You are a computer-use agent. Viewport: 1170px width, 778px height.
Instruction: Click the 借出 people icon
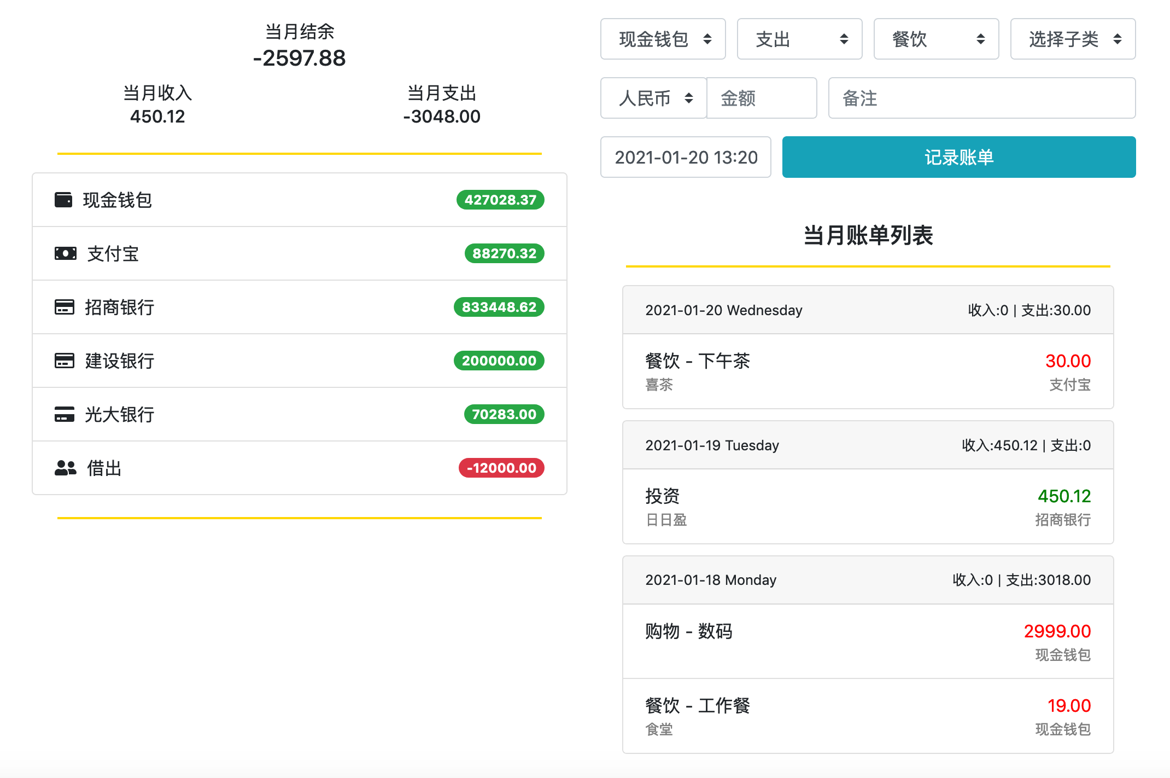[x=64, y=468]
